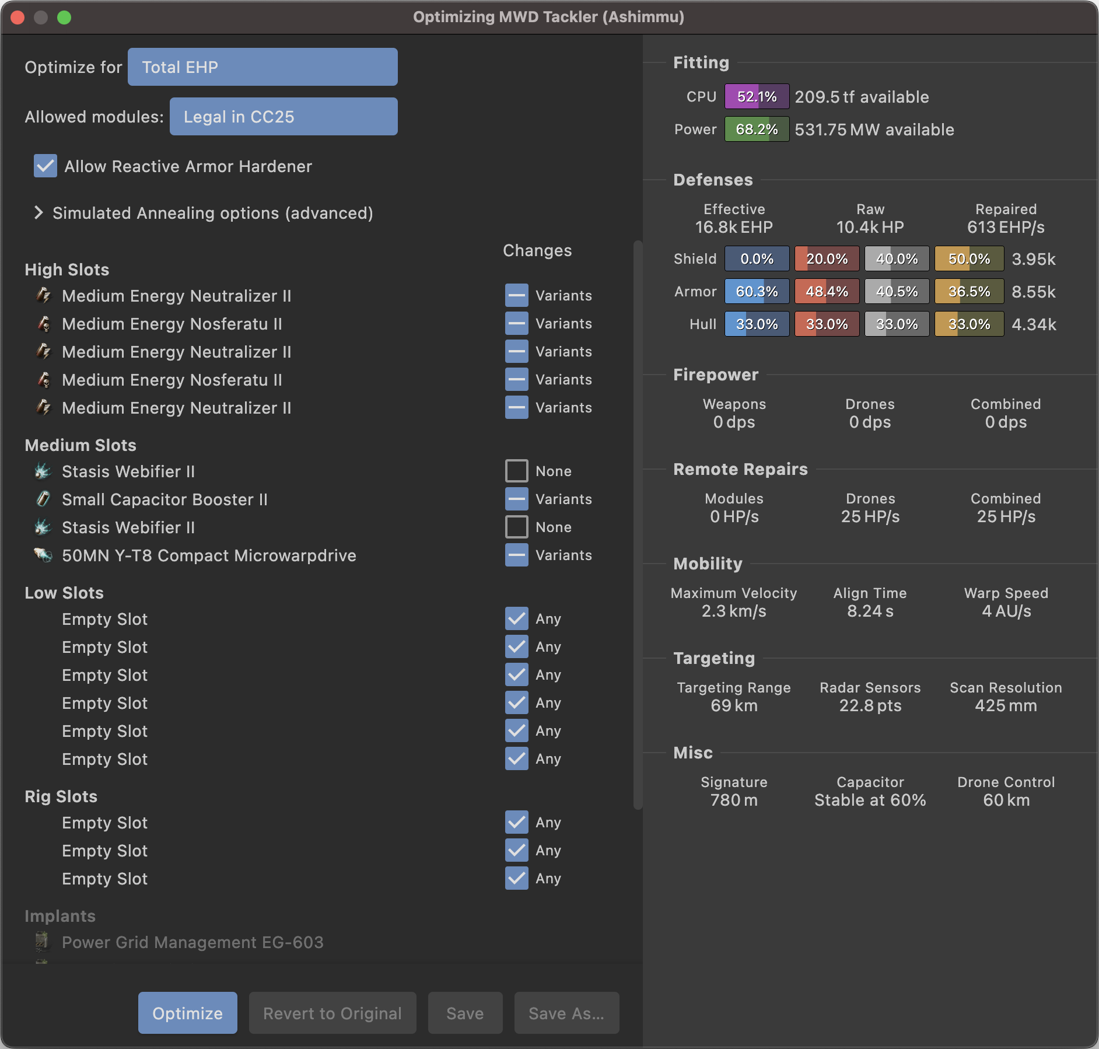Click Revert to Original
The width and height of the screenshot is (1099, 1049).
click(332, 1013)
